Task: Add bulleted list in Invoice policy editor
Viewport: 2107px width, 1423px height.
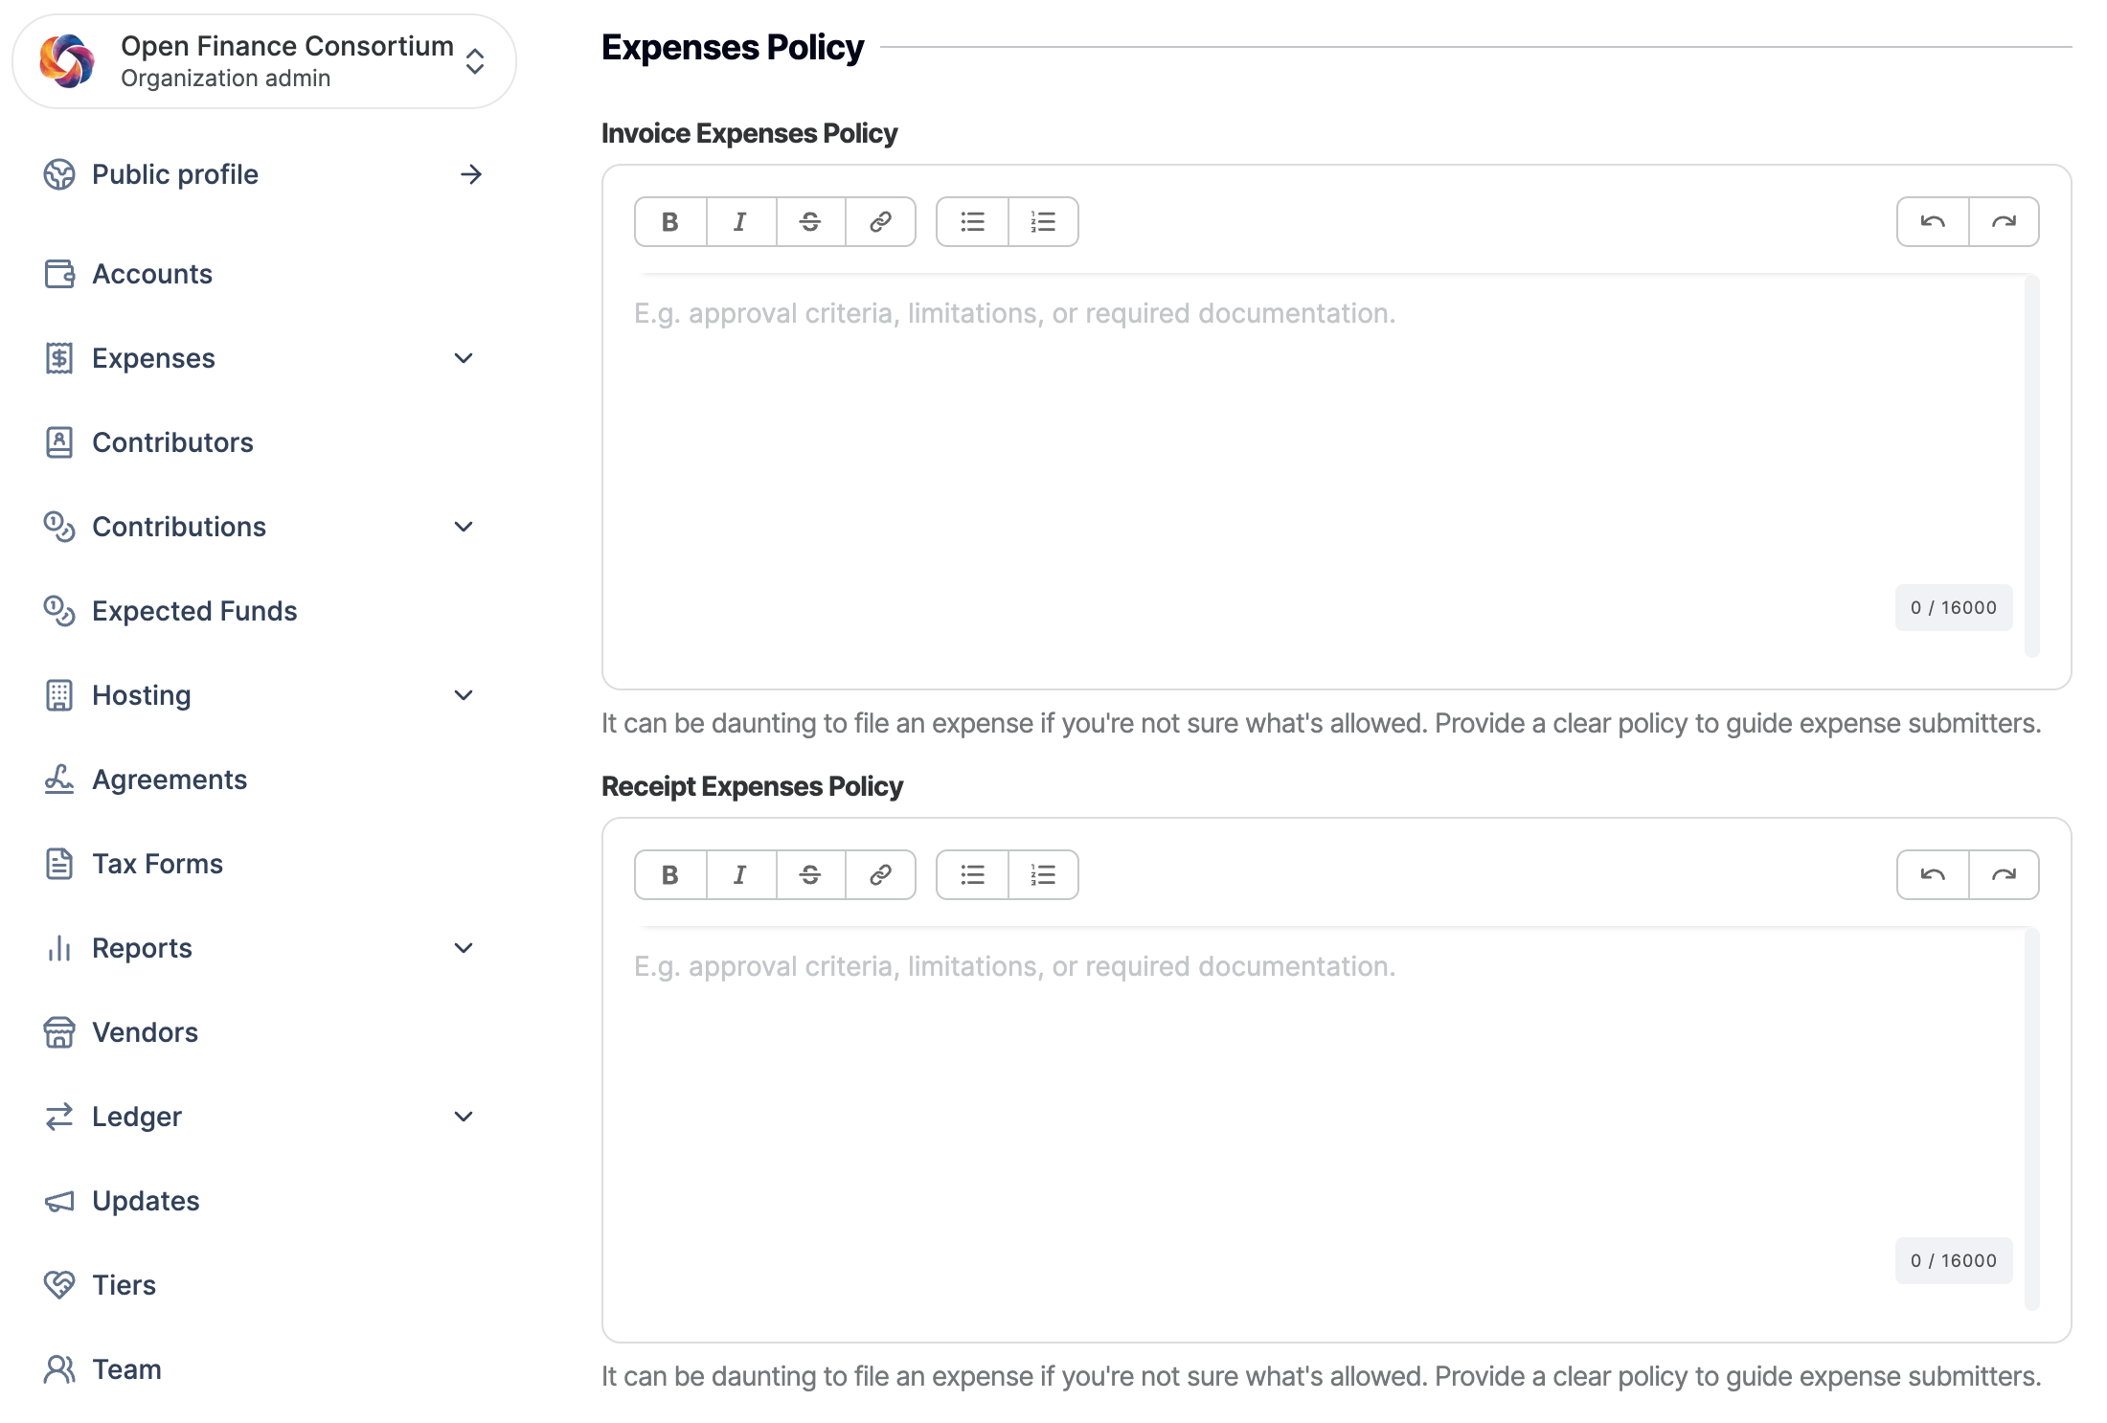Action: tap(972, 222)
